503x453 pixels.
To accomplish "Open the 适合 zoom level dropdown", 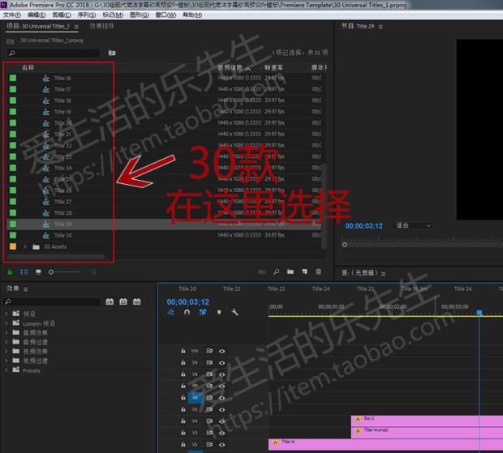I will 413,225.
